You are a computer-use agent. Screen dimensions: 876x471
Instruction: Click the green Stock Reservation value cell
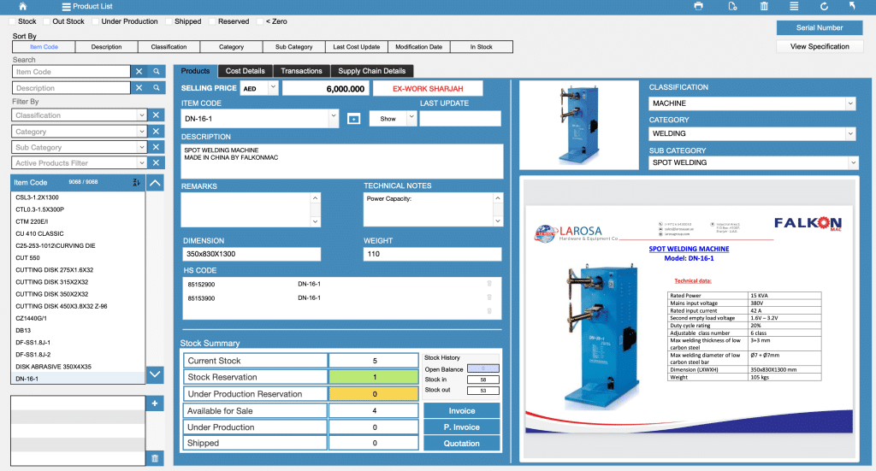point(375,377)
